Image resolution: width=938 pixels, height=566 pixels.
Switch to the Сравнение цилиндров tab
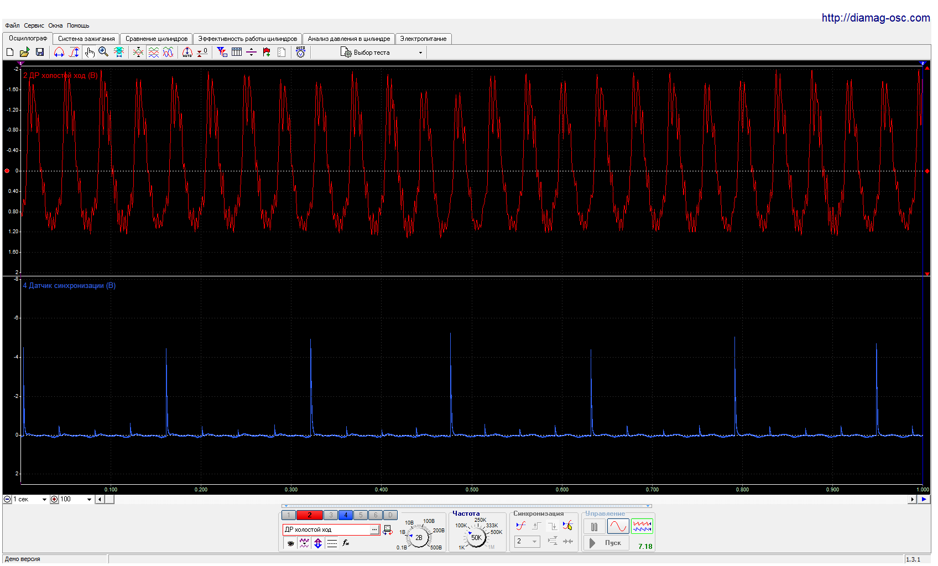[157, 39]
